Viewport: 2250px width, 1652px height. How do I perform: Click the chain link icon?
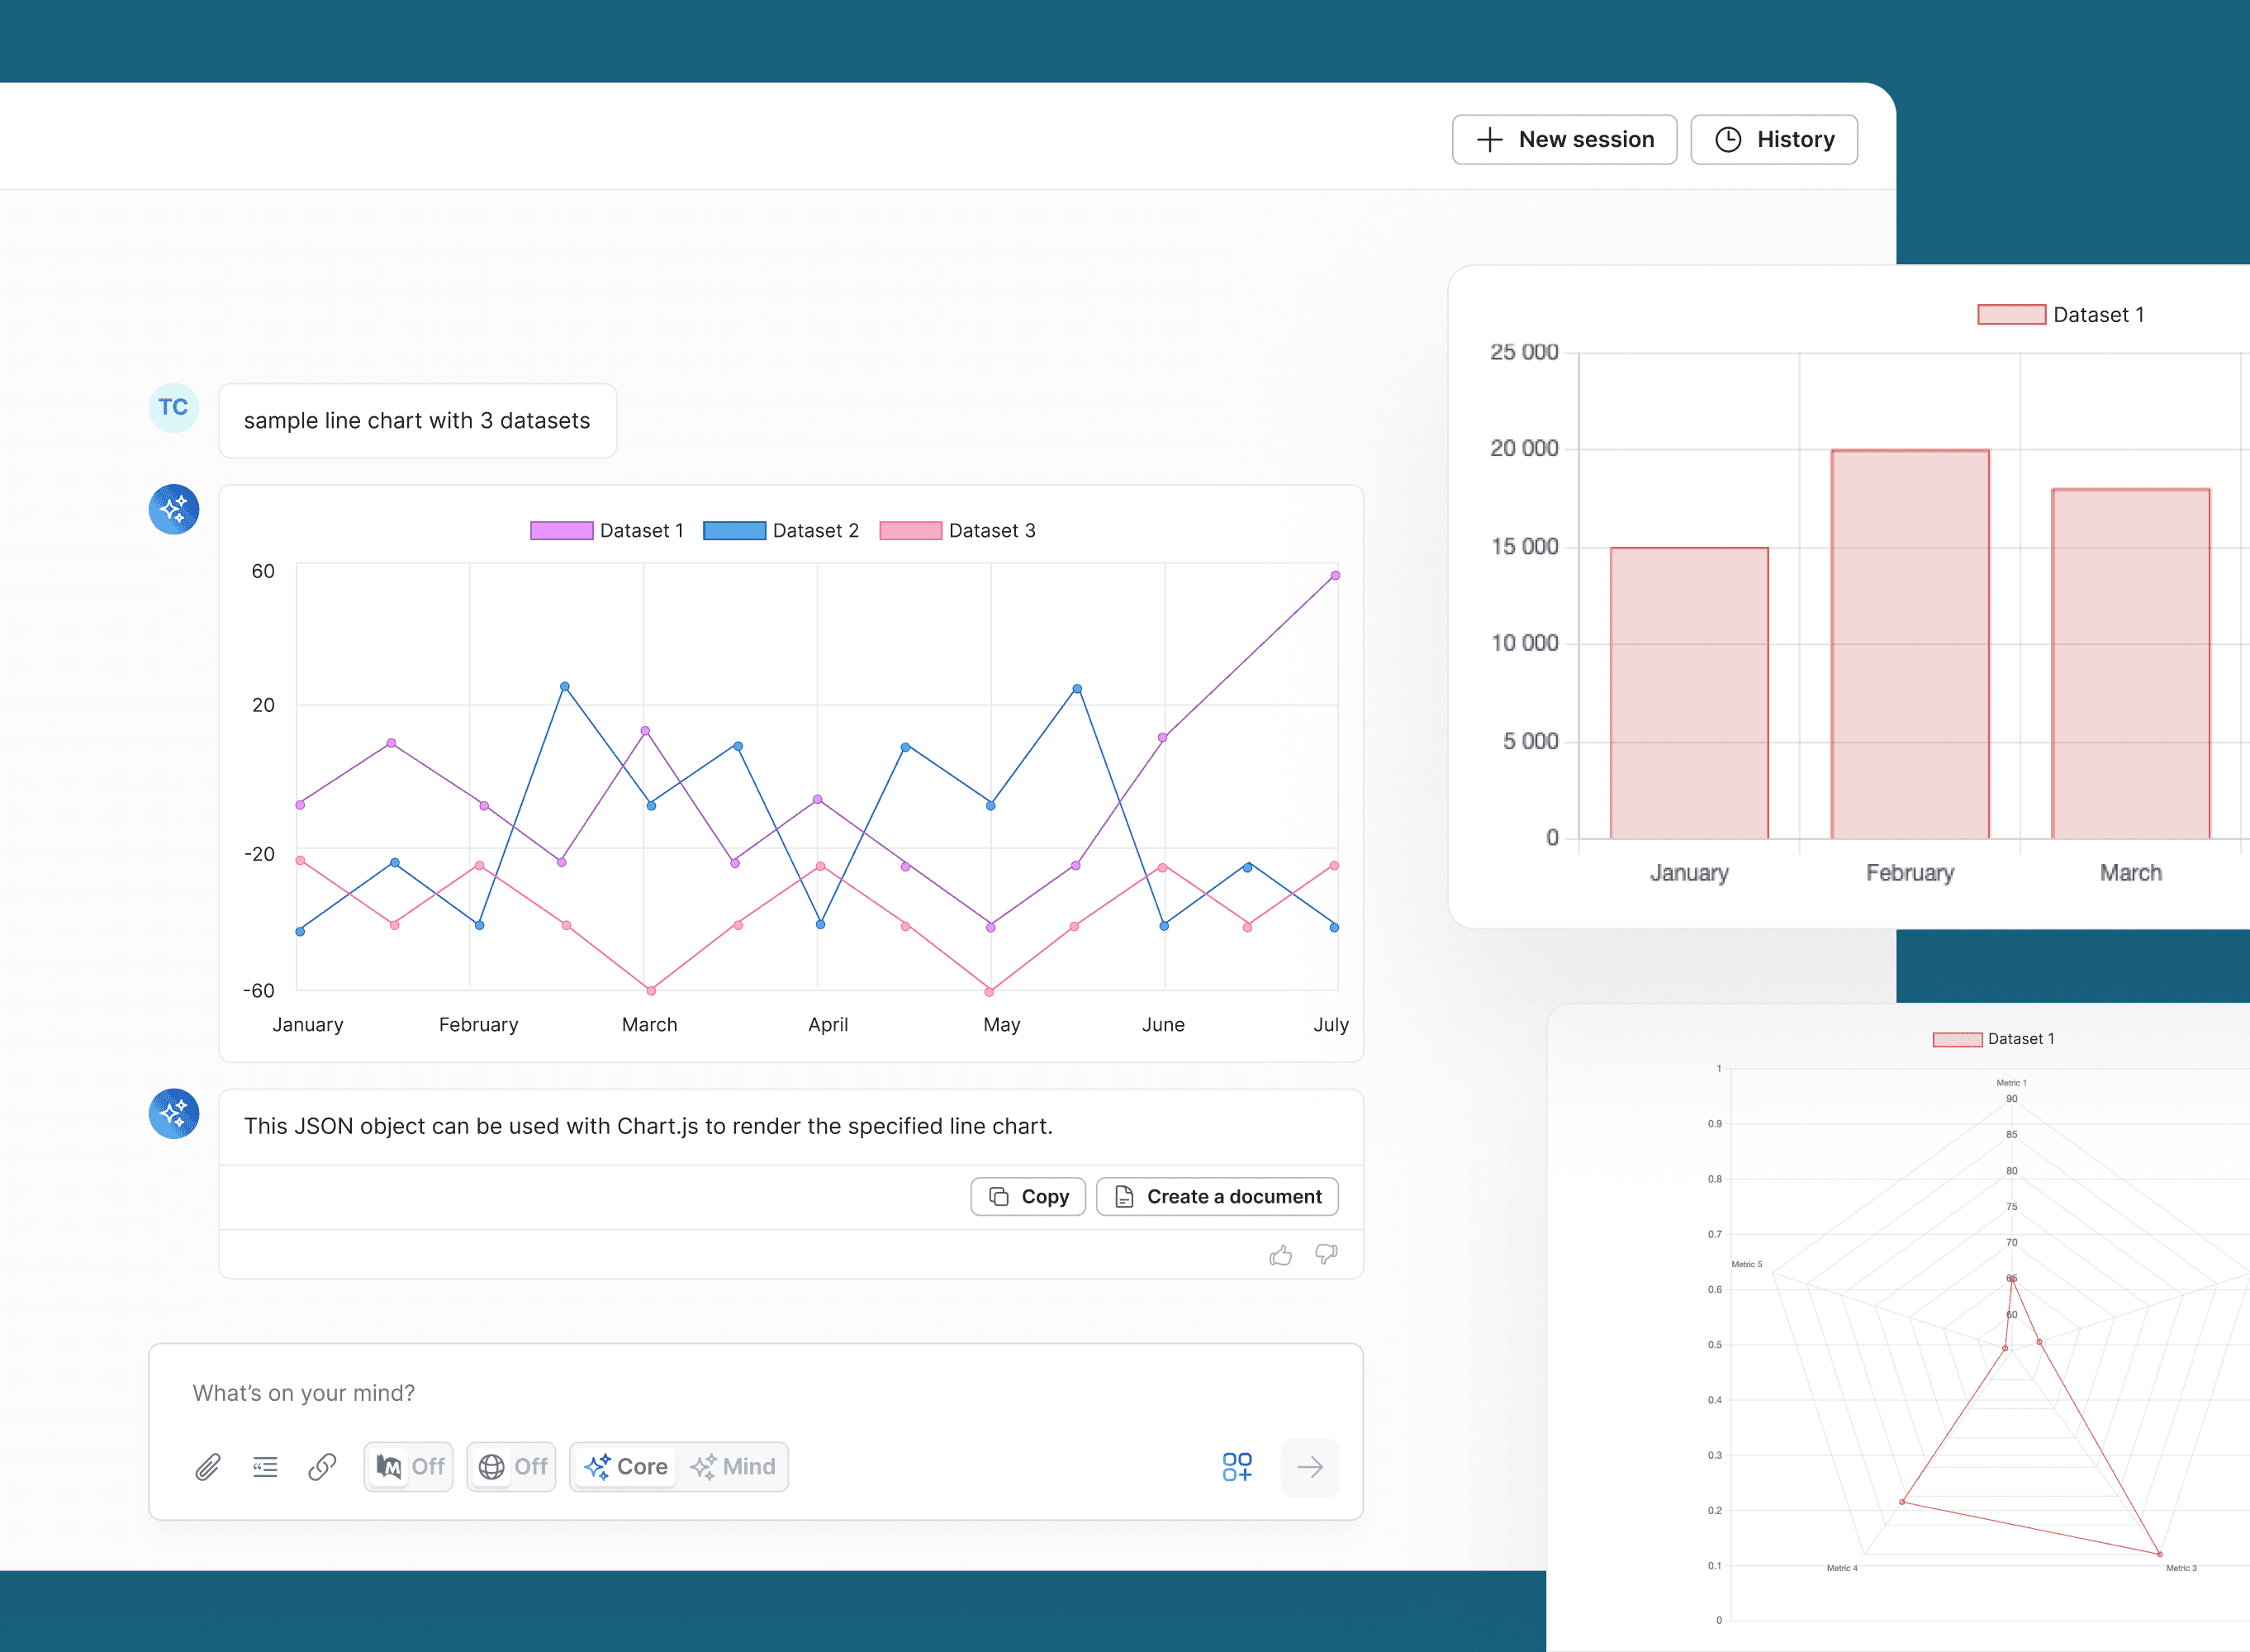322,1466
